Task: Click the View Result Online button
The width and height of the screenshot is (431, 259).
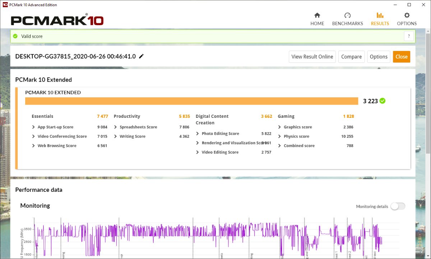Action: [x=312, y=57]
